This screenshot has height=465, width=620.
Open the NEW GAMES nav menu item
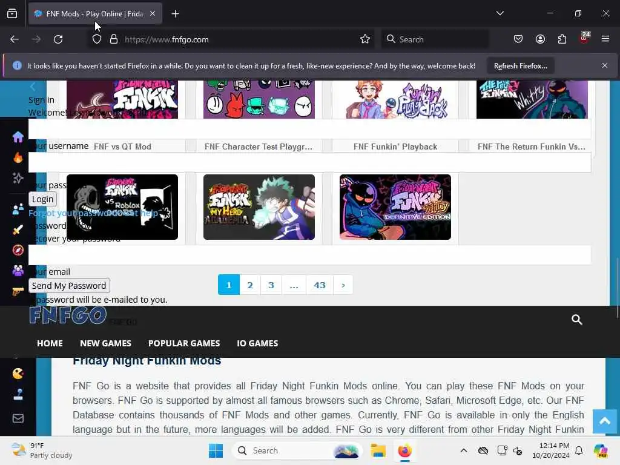(105, 343)
